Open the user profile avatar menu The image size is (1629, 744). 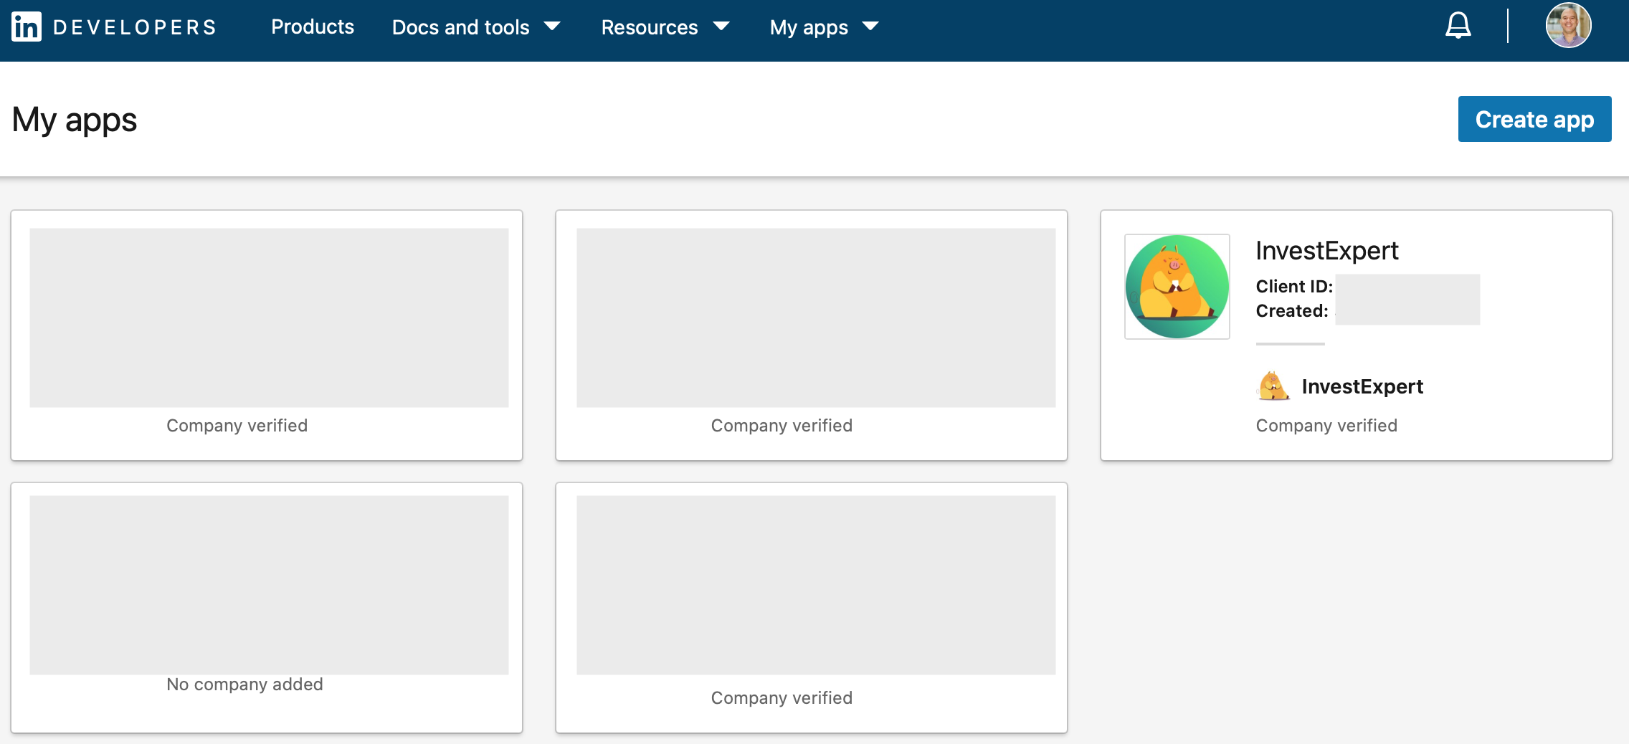click(1568, 26)
